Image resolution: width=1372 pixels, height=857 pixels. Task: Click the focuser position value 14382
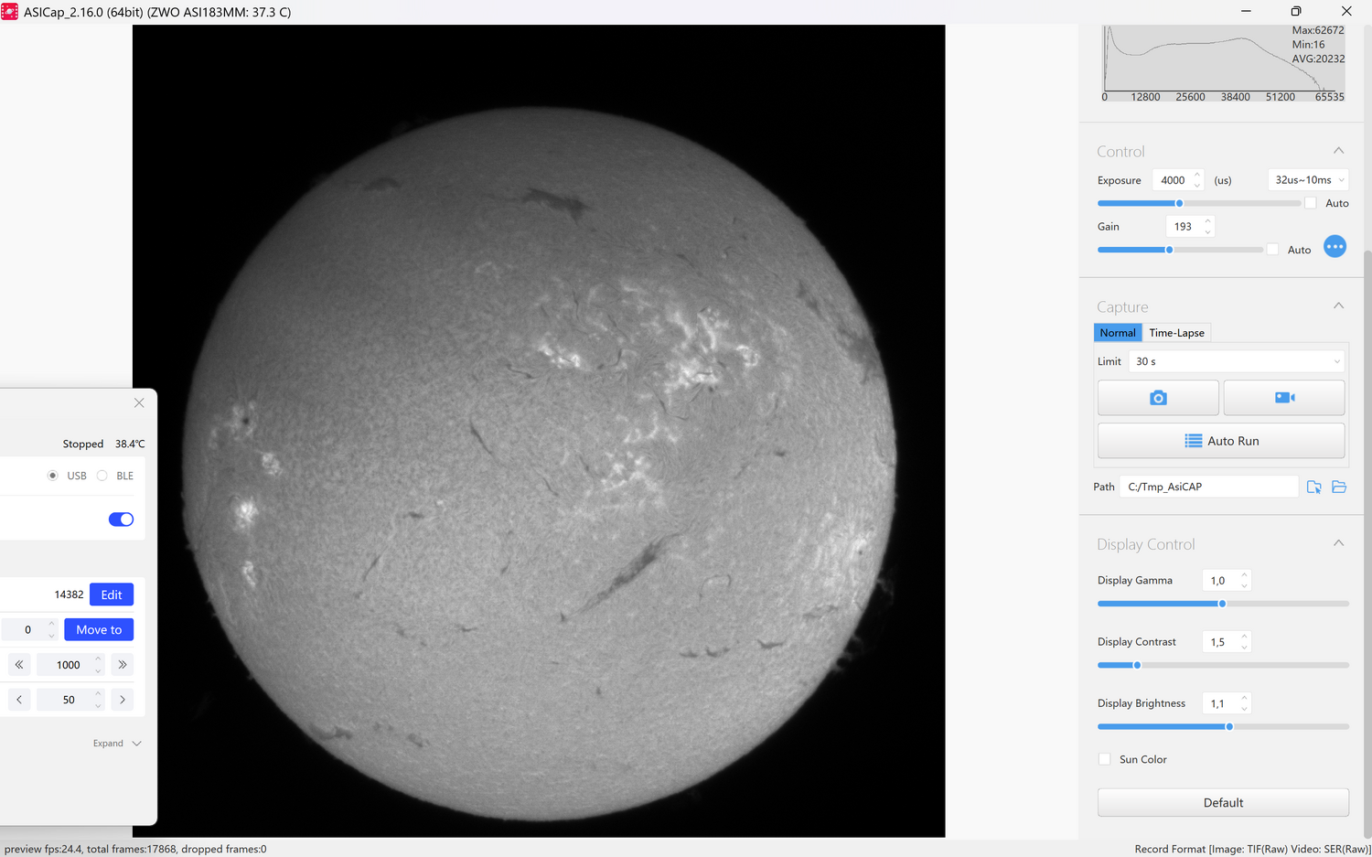coord(69,595)
